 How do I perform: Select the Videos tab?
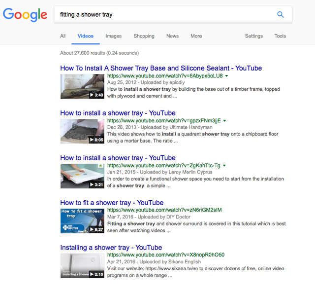tap(86, 36)
